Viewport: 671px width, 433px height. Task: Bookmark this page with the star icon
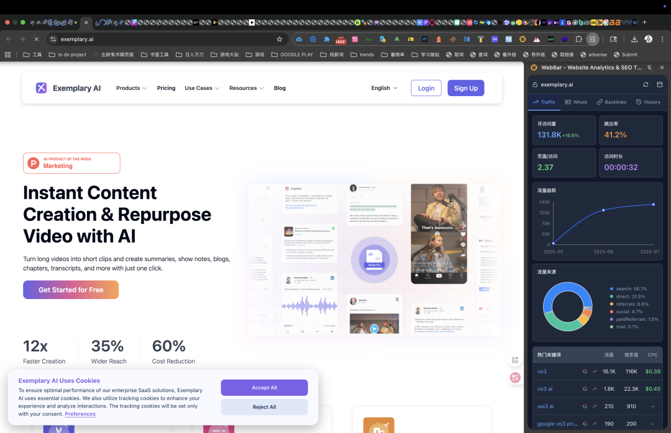pyautogui.click(x=280, y=39)
